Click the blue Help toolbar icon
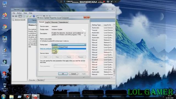The height and width of the screenshot is (99, 176). (34, 16)
